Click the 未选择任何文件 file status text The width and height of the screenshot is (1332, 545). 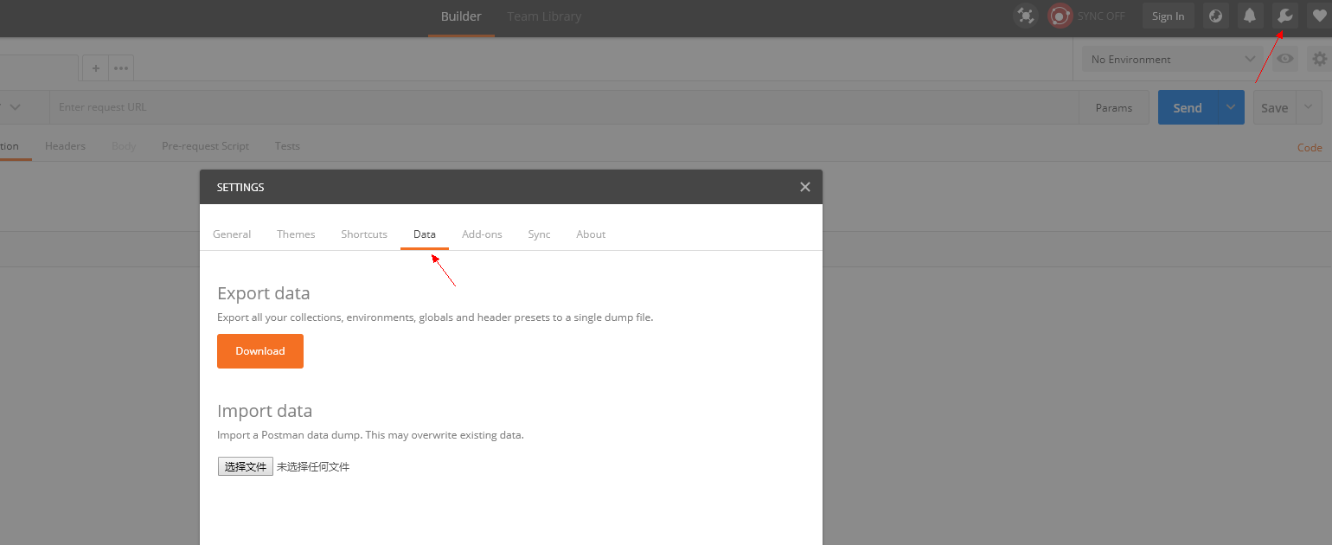point(313,466)
